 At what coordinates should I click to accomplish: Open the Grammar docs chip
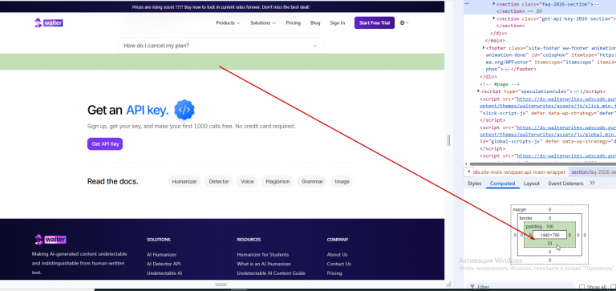312,181
